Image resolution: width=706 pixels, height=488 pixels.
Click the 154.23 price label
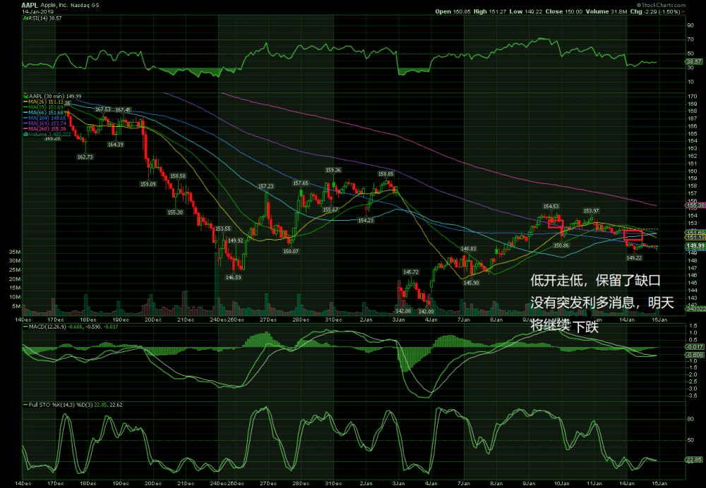[366, 221]
